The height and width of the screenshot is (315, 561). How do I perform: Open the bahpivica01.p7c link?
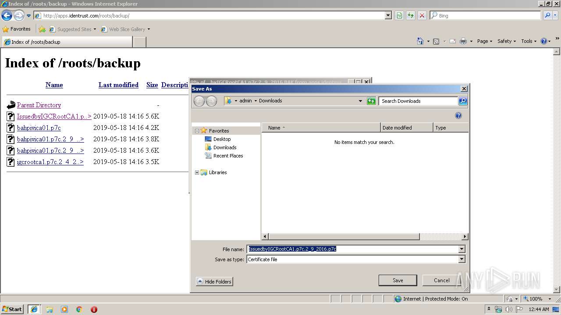[x=39, y=128]
